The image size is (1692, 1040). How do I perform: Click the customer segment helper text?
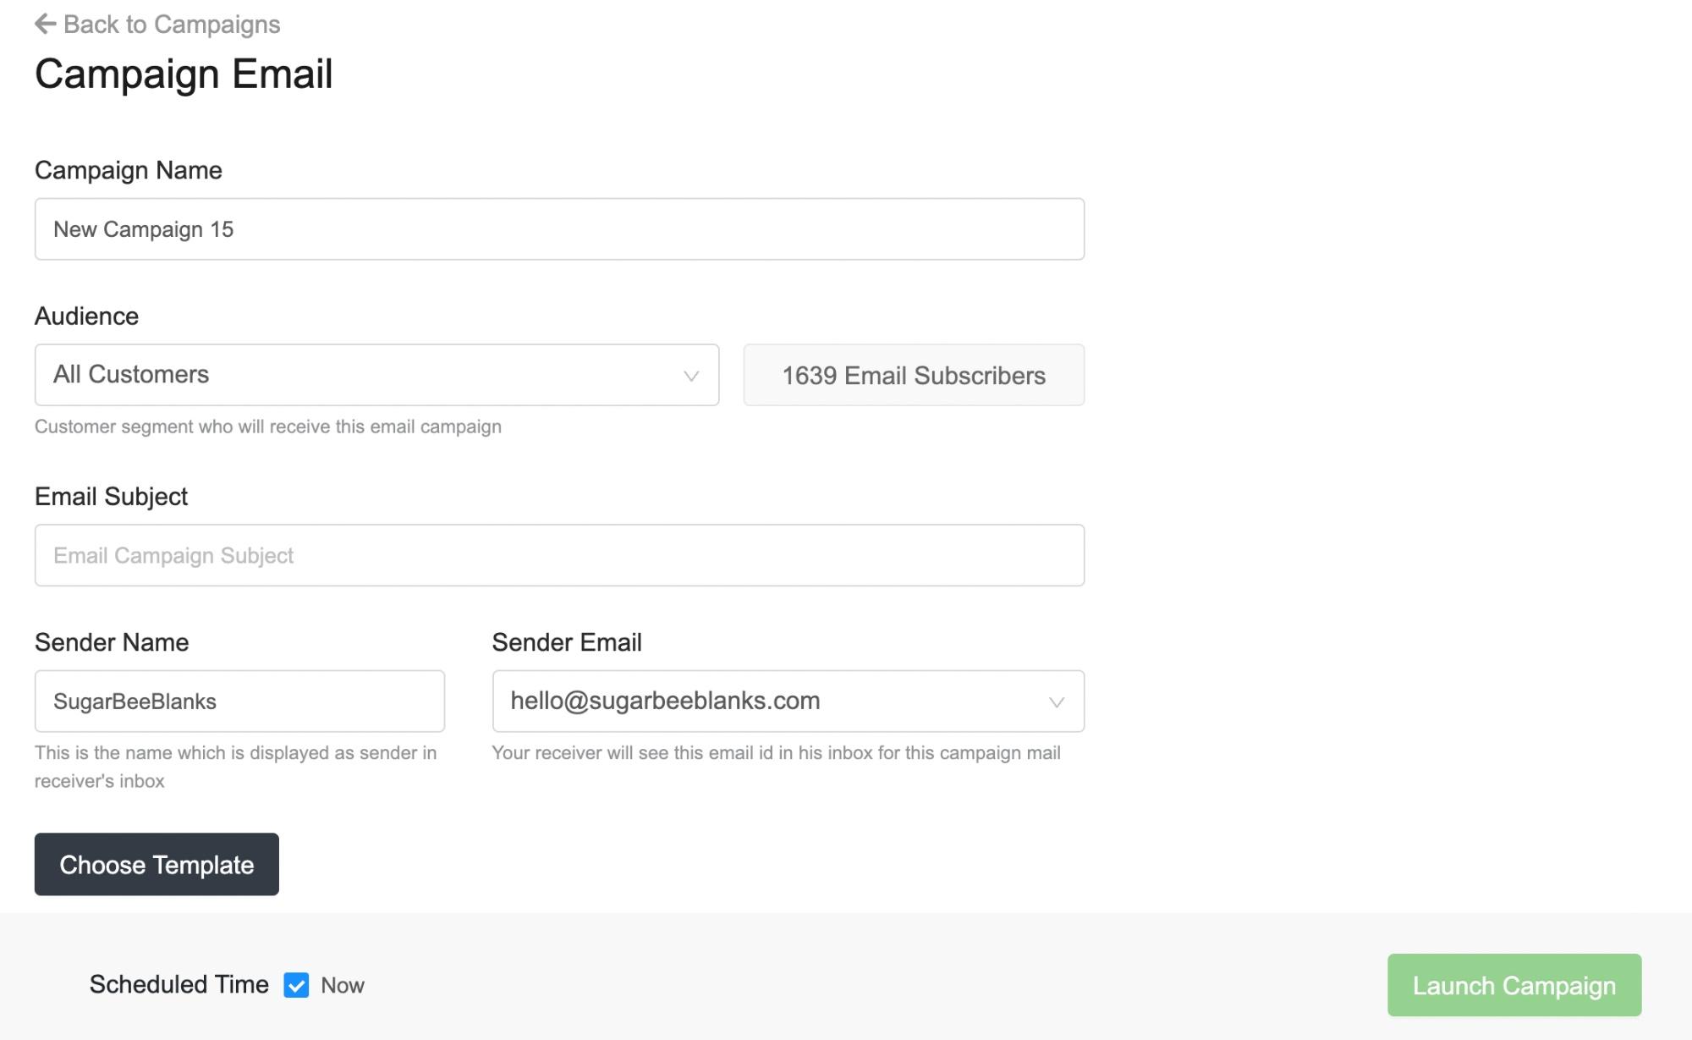[x=268, y=426]
